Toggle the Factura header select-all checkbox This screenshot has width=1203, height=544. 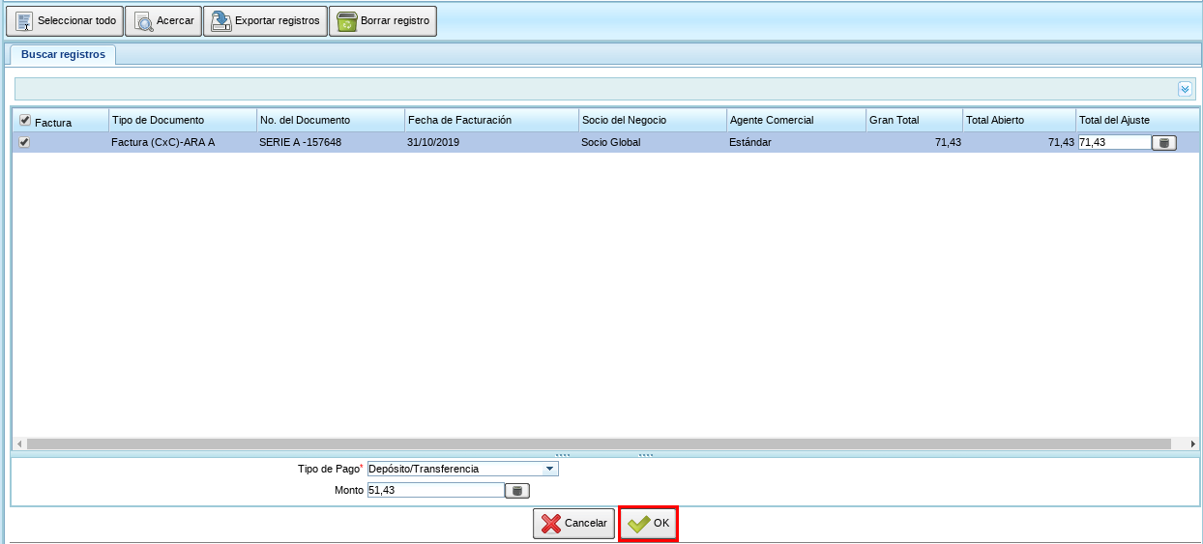click(25, 120)
